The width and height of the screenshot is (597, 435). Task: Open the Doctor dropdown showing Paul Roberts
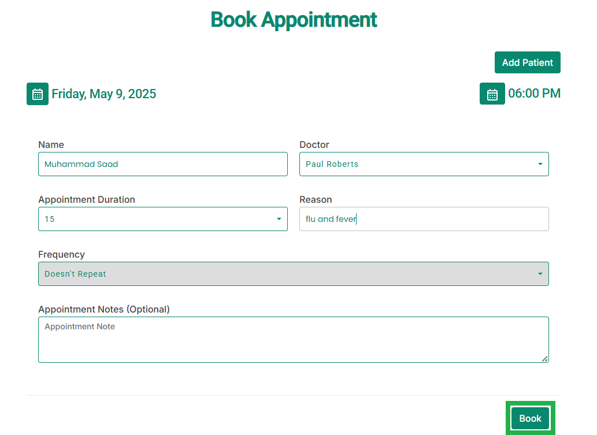[424, 164]
